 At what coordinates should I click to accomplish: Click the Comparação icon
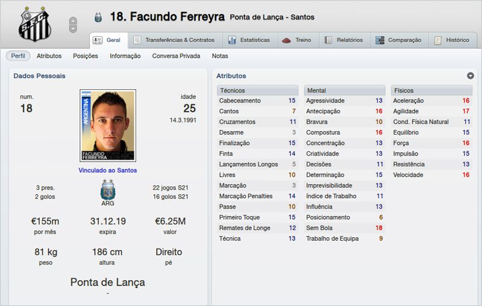pyautogui.click(x=380, y=40)
